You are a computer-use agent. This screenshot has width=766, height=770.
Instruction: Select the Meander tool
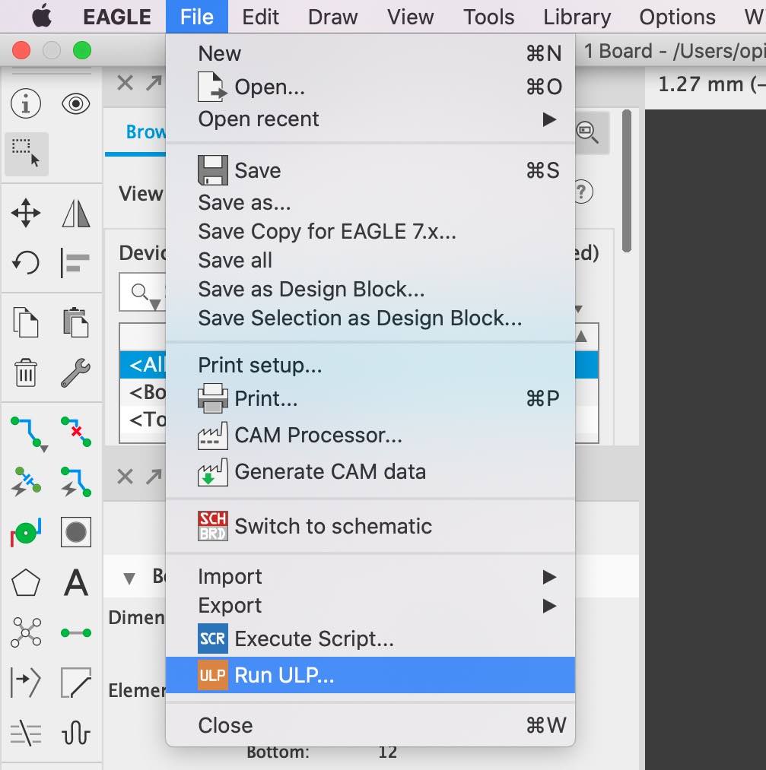point(75,734)
